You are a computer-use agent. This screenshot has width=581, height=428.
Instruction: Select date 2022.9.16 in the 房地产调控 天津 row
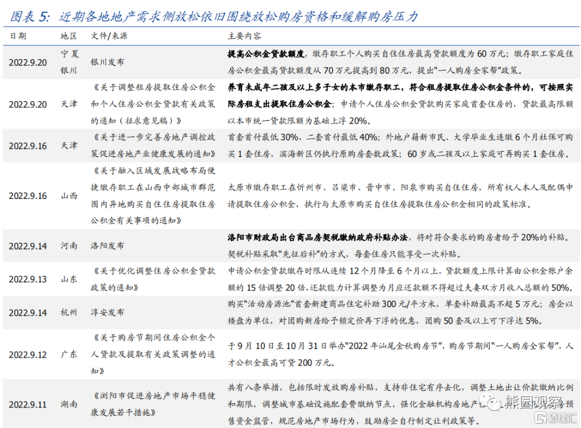[28, 146]
